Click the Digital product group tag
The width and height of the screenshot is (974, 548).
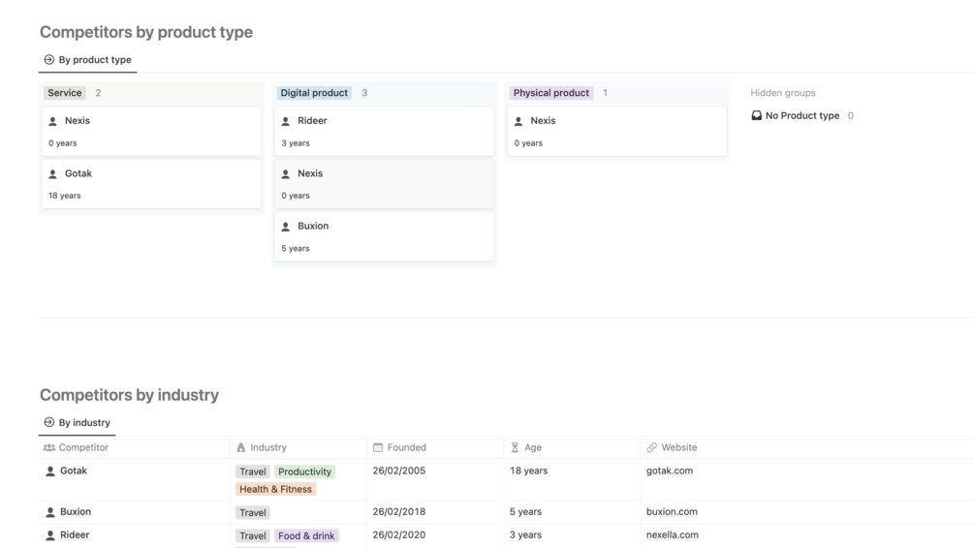pos(314,93)
